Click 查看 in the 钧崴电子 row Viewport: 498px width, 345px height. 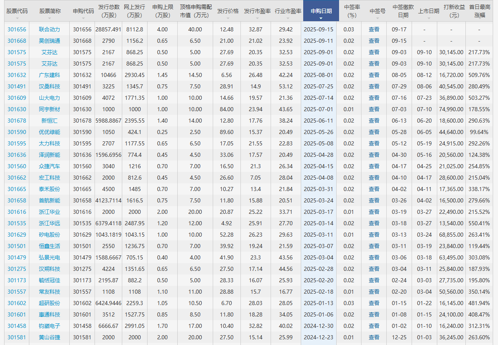[x=374, y=326]
